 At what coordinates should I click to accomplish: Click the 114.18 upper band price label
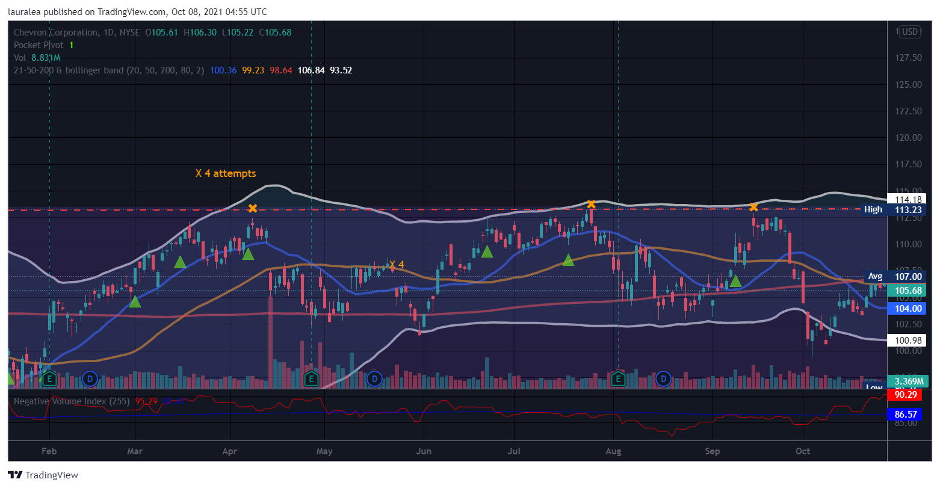(908, 199)
